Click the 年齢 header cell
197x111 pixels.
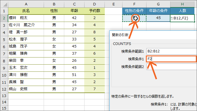click(x=74, y=11)
